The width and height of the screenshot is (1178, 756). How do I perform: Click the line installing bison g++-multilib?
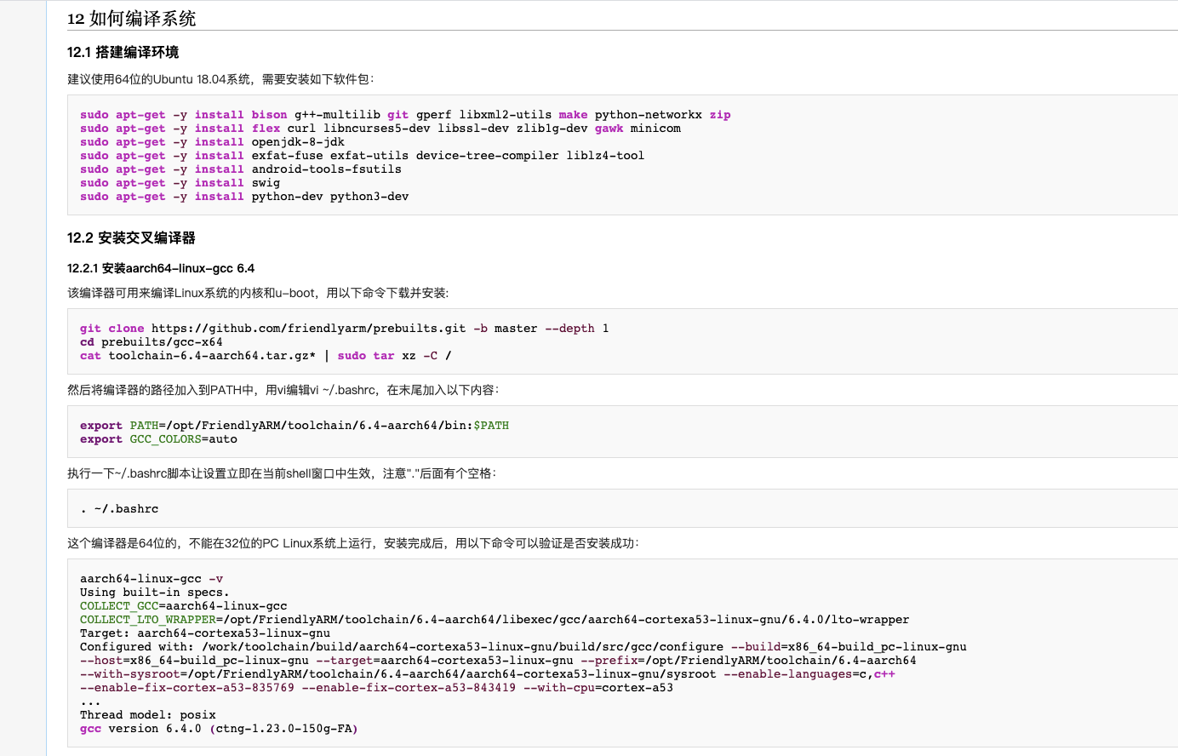[405, 115]
